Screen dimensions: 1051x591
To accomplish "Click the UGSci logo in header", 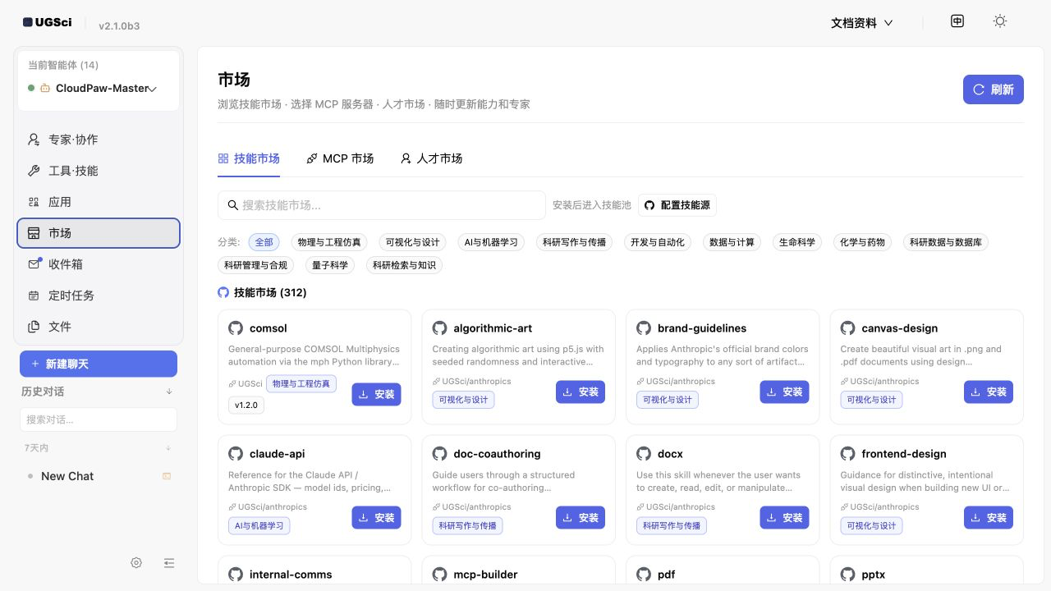I will (x=48, y=22).
